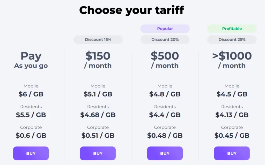Select the Residents $4.4 / GB rate
This screenshot has height=165, width=265.
click(x=165, y=115)
